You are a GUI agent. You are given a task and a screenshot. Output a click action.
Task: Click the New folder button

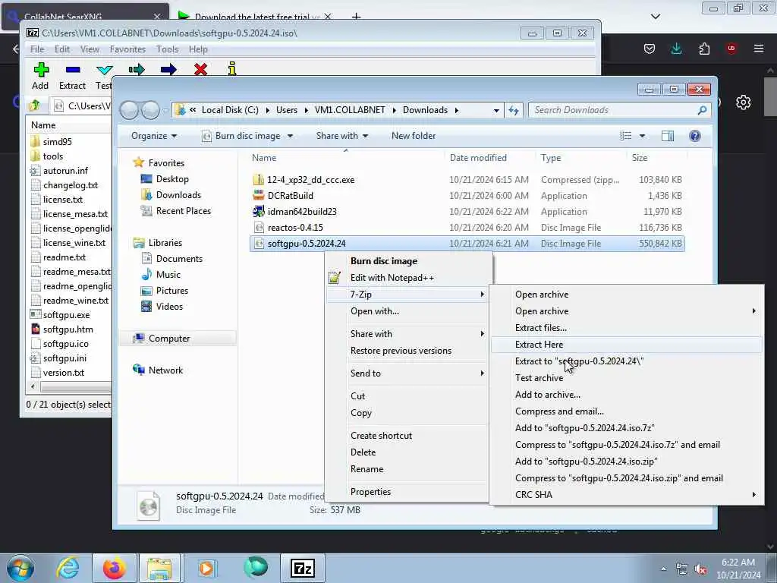pyautogui.click(x=414, y=136)
